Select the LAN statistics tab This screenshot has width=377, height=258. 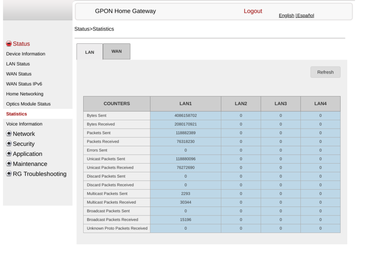click(x=89, y=52)
